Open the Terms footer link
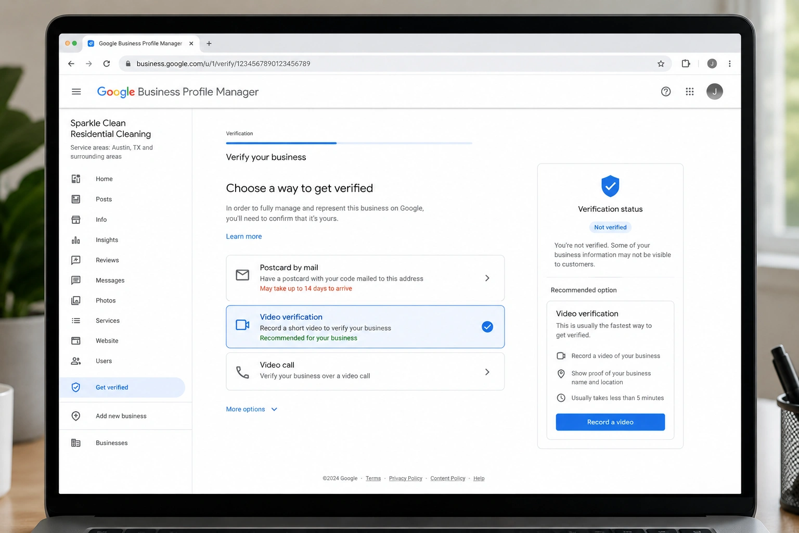This screenshot has width=799, height=533. tap(373, 478)
